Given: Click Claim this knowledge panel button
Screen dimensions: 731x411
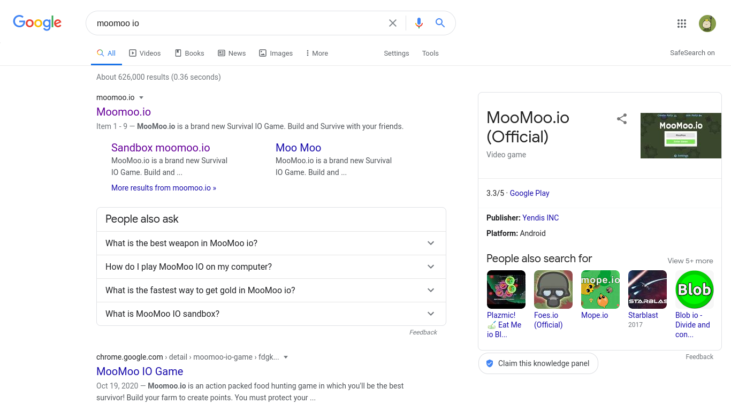Looking at the screenshot, I should [x=538, y=363].
